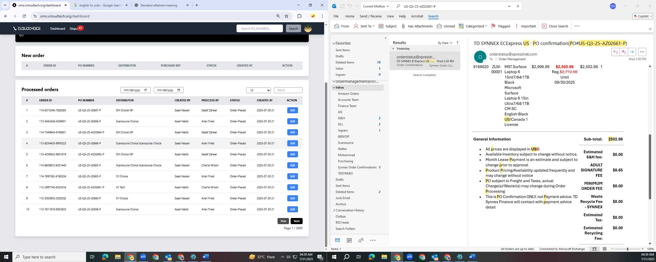
Task: Click the From filter in Outlook ribbon
Action: pyautogui.click(x=342, y=26)
